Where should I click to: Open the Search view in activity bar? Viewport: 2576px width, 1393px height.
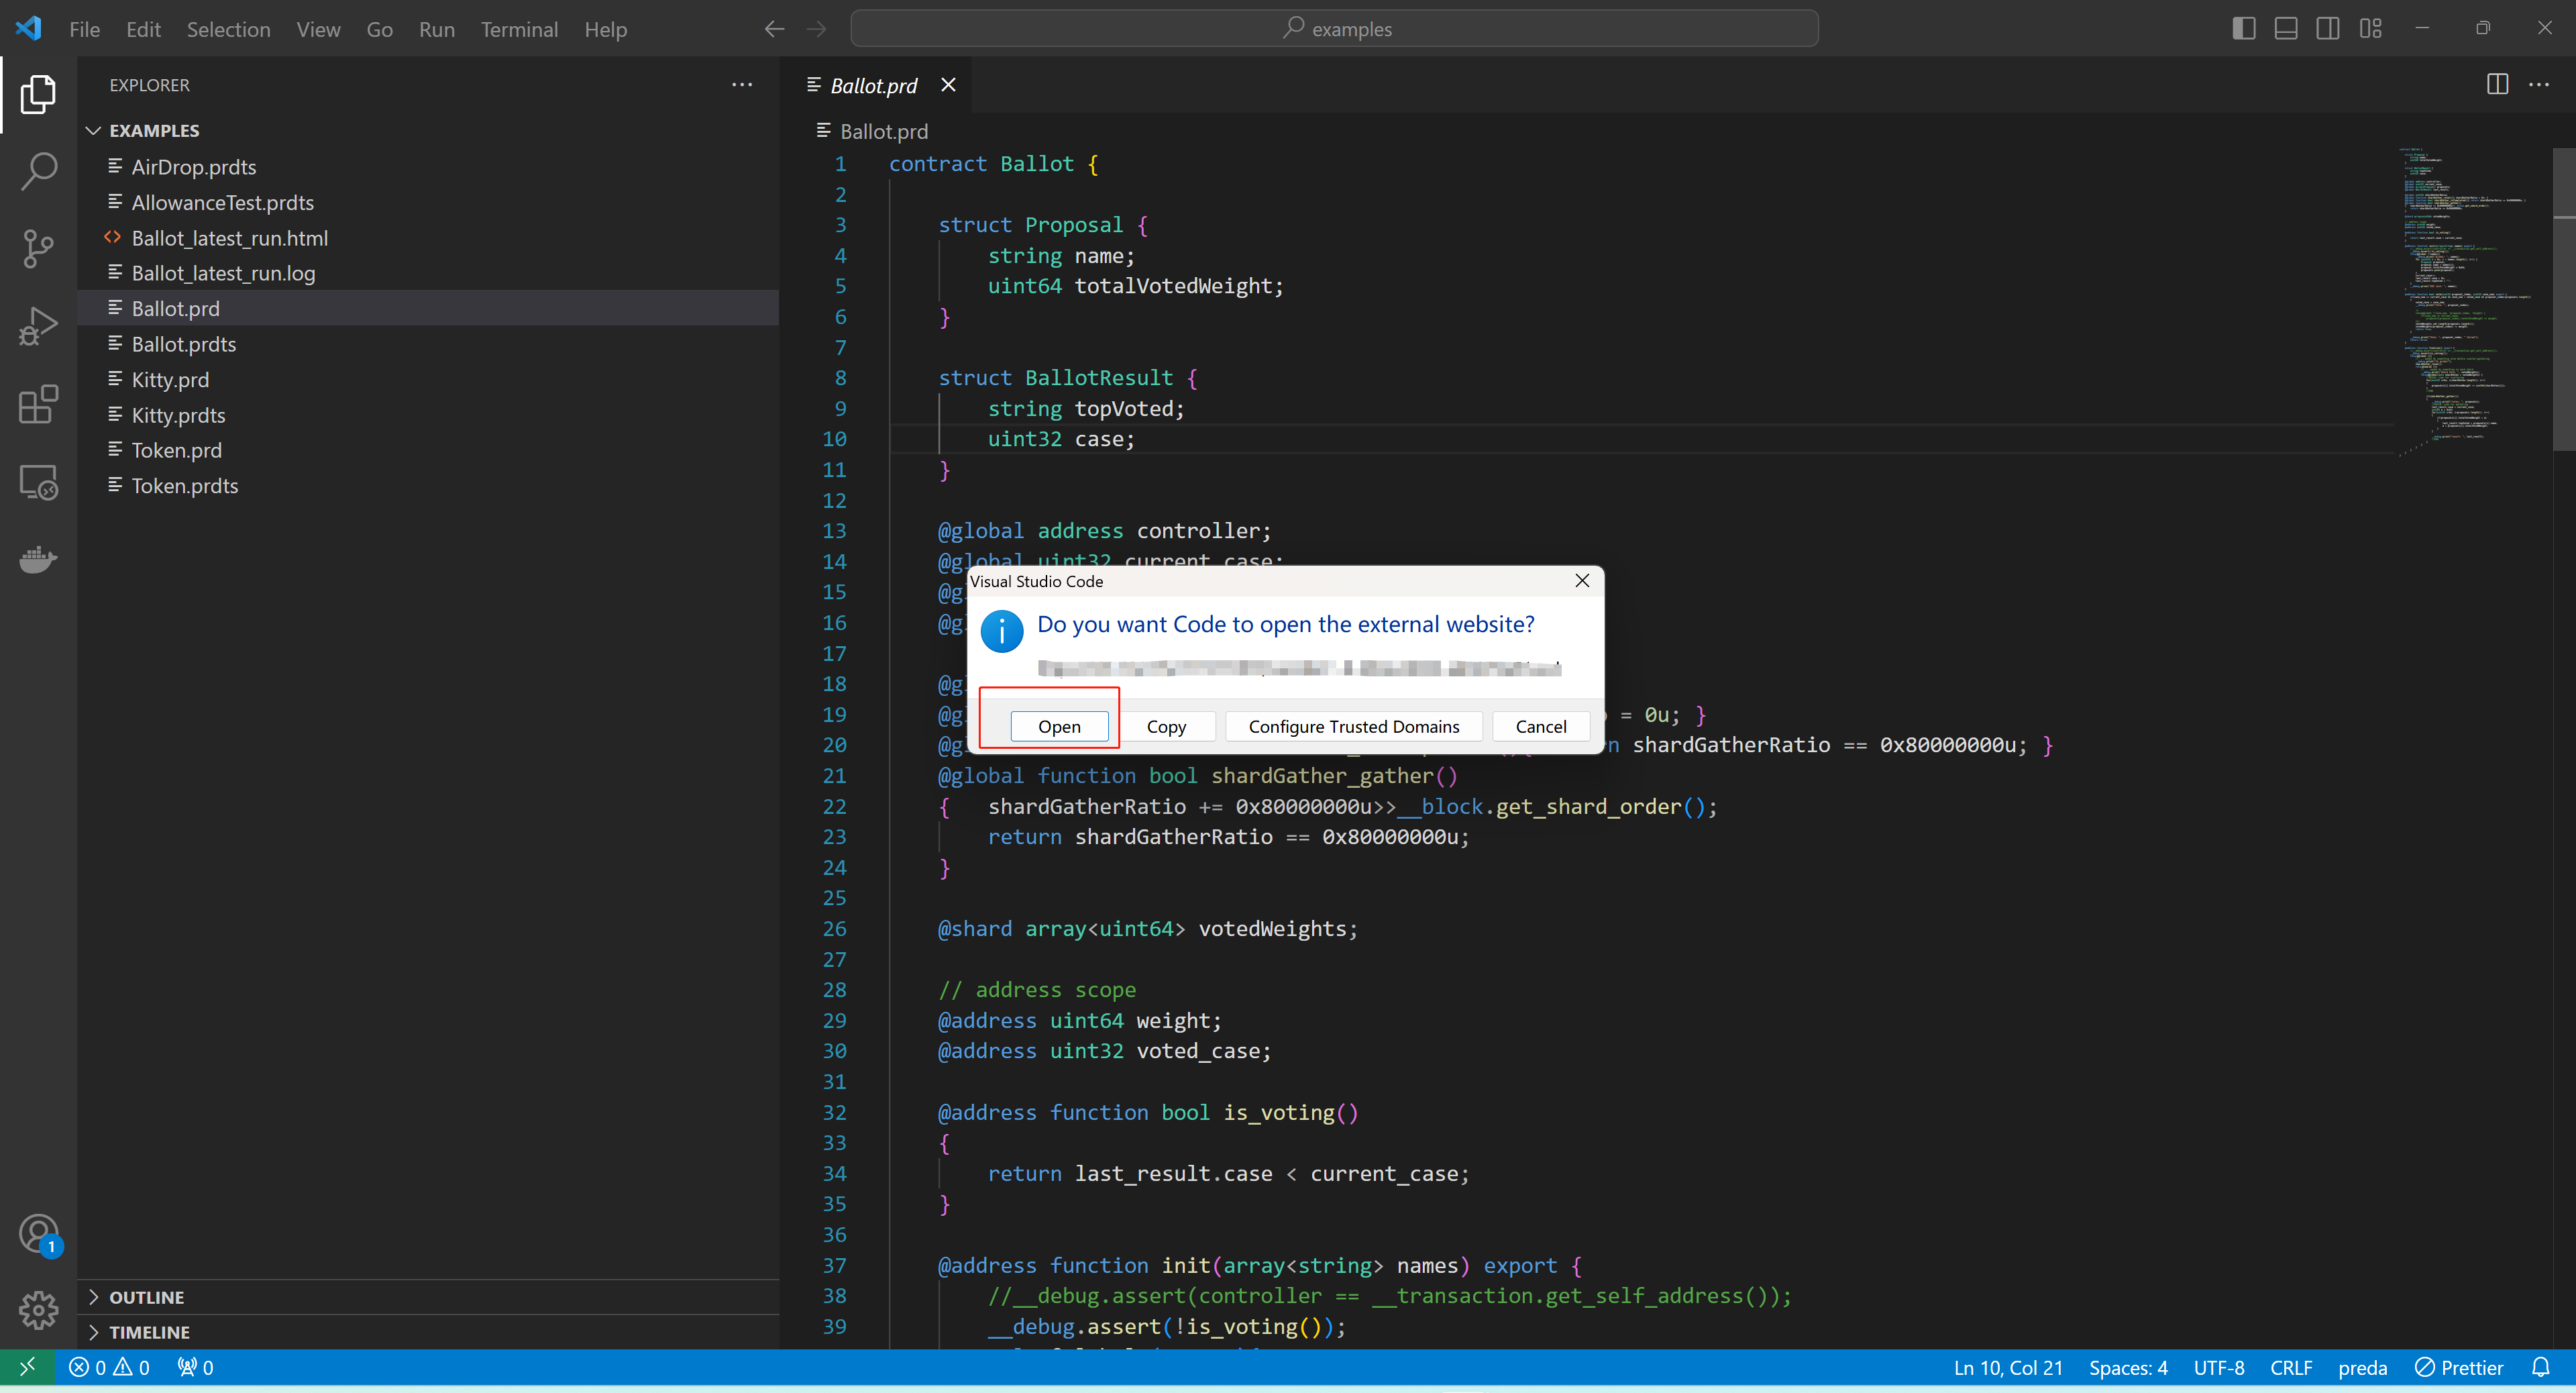38,171
